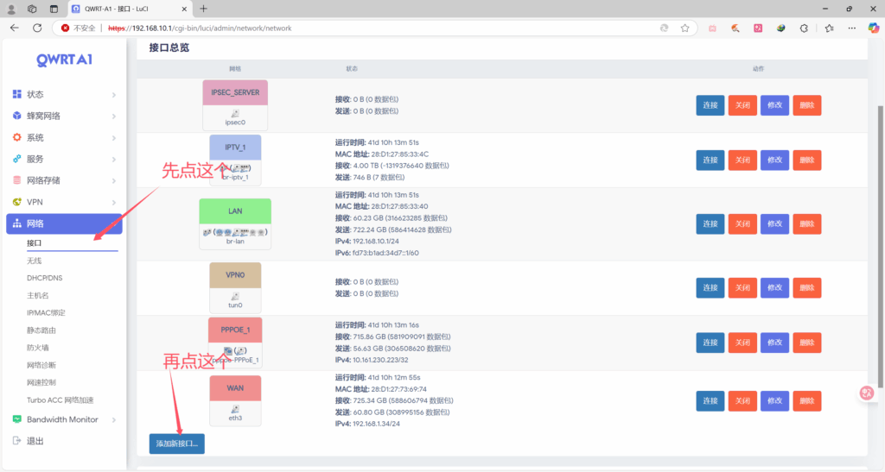Click the 退出 logout icon
This screenshot has height=472, width=885.
click(x=17, y=441)
